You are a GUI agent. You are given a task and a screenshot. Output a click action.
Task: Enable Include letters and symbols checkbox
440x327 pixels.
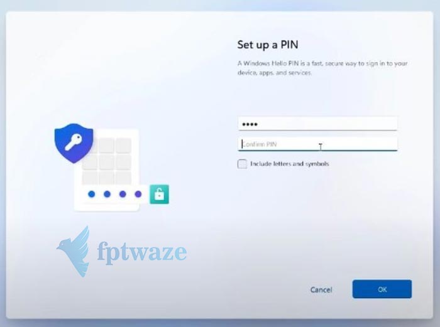242,164
